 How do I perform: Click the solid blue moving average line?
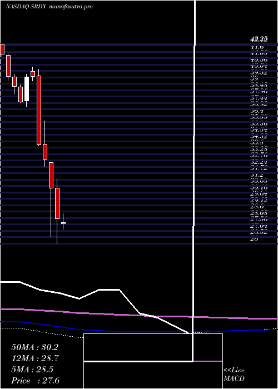[x=139, y=331]
